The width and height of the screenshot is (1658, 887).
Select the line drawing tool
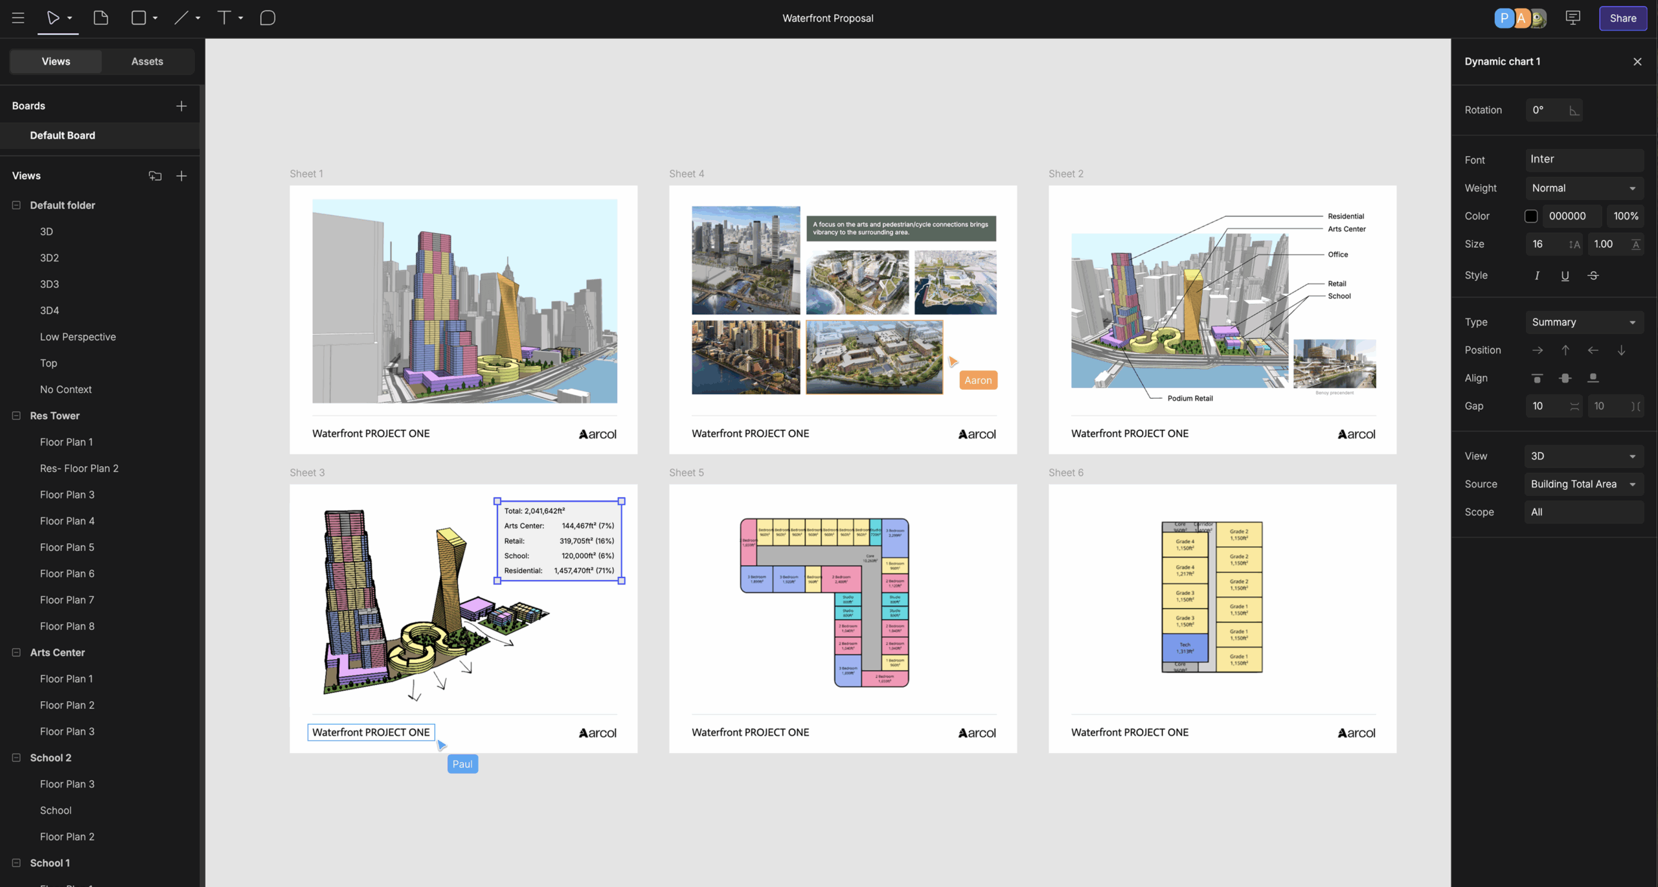click(x=181, y=18)
